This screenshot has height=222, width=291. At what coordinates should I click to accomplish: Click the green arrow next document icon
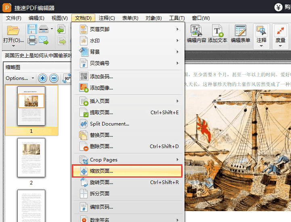pos(62,40)
